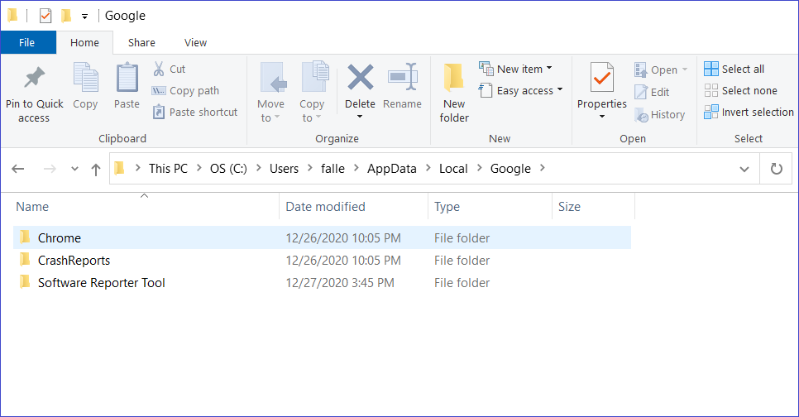799x417 pixels.
Task: Select the Chrome folder
Action: pyautogui.click(x=322, y=238)
